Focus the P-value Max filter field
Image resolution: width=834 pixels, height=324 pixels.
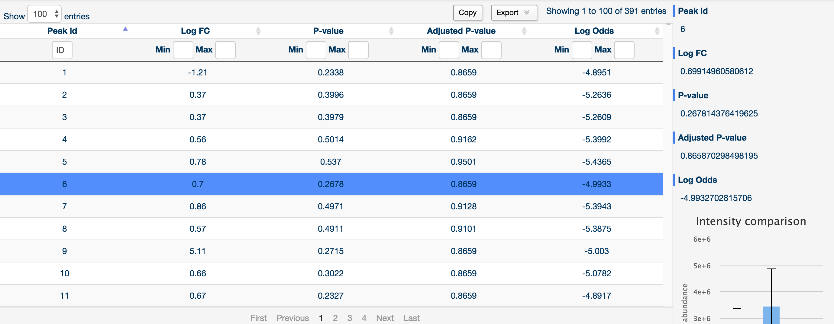pyautogui.click(x=358, y=50)
